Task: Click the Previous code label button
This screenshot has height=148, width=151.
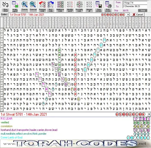Action: point(42,10)
